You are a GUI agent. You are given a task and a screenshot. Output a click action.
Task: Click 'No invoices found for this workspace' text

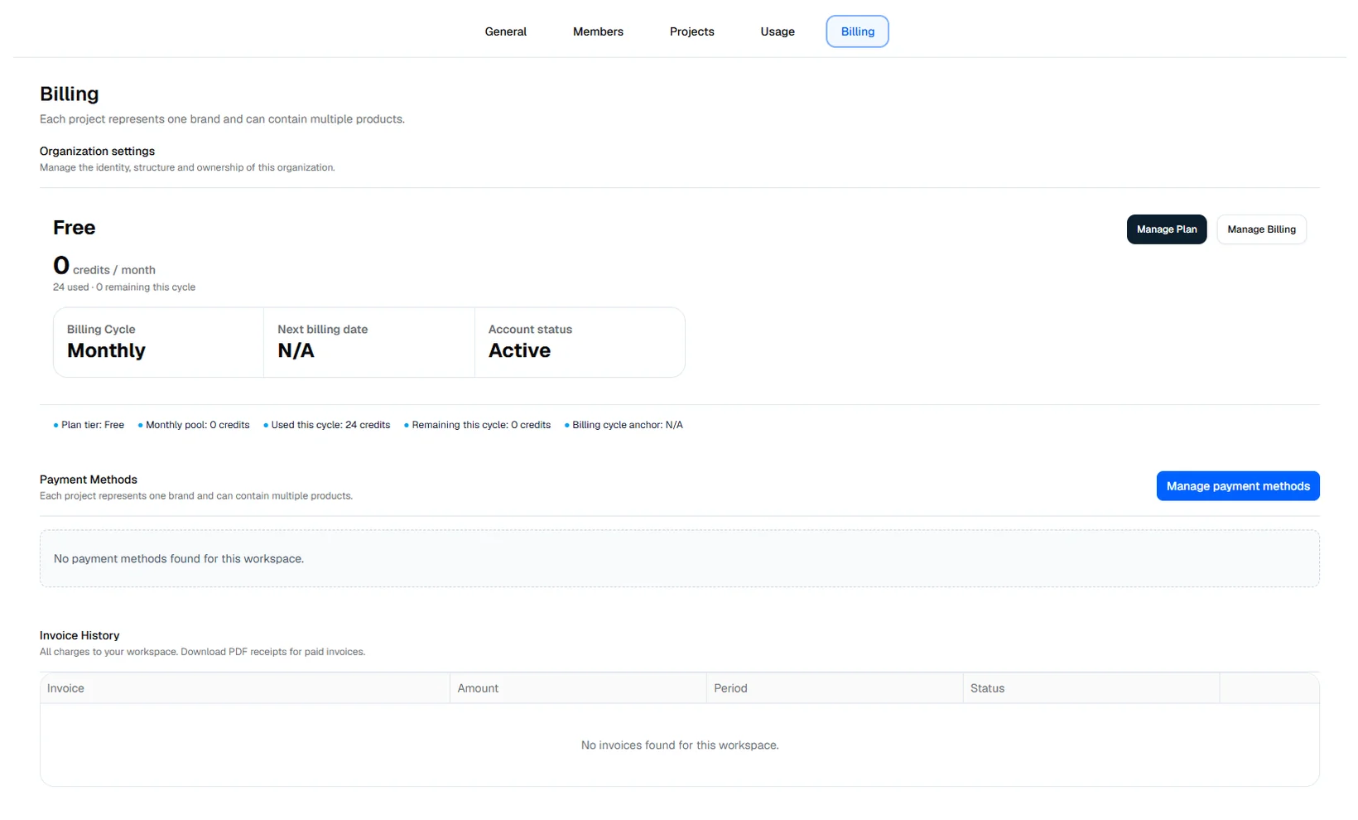[x=680, y=745]
